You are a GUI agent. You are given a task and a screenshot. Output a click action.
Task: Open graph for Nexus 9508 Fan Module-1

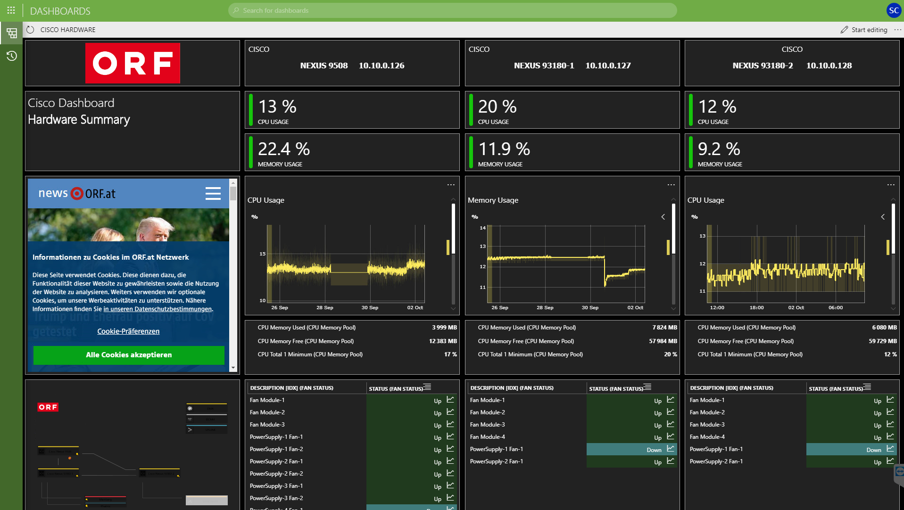click(x=450, y=400)
